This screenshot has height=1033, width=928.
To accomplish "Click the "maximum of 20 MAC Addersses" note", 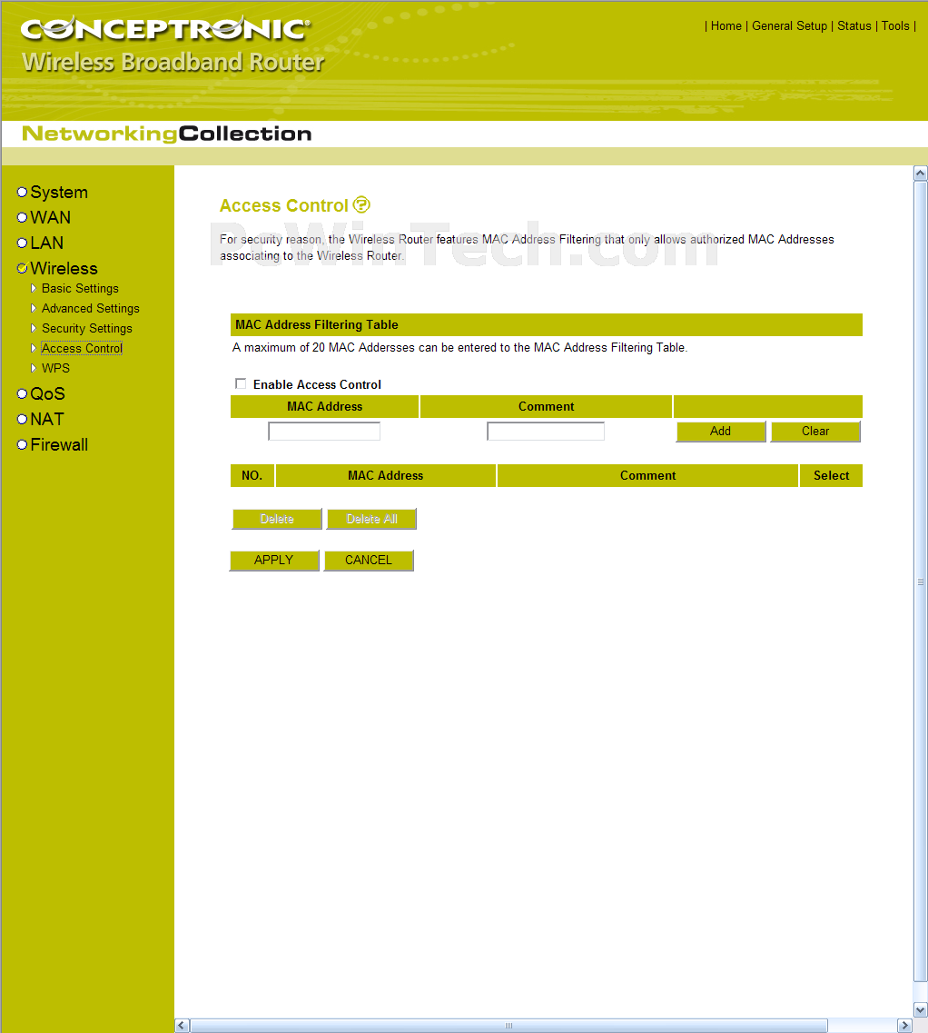I will 459,347.
